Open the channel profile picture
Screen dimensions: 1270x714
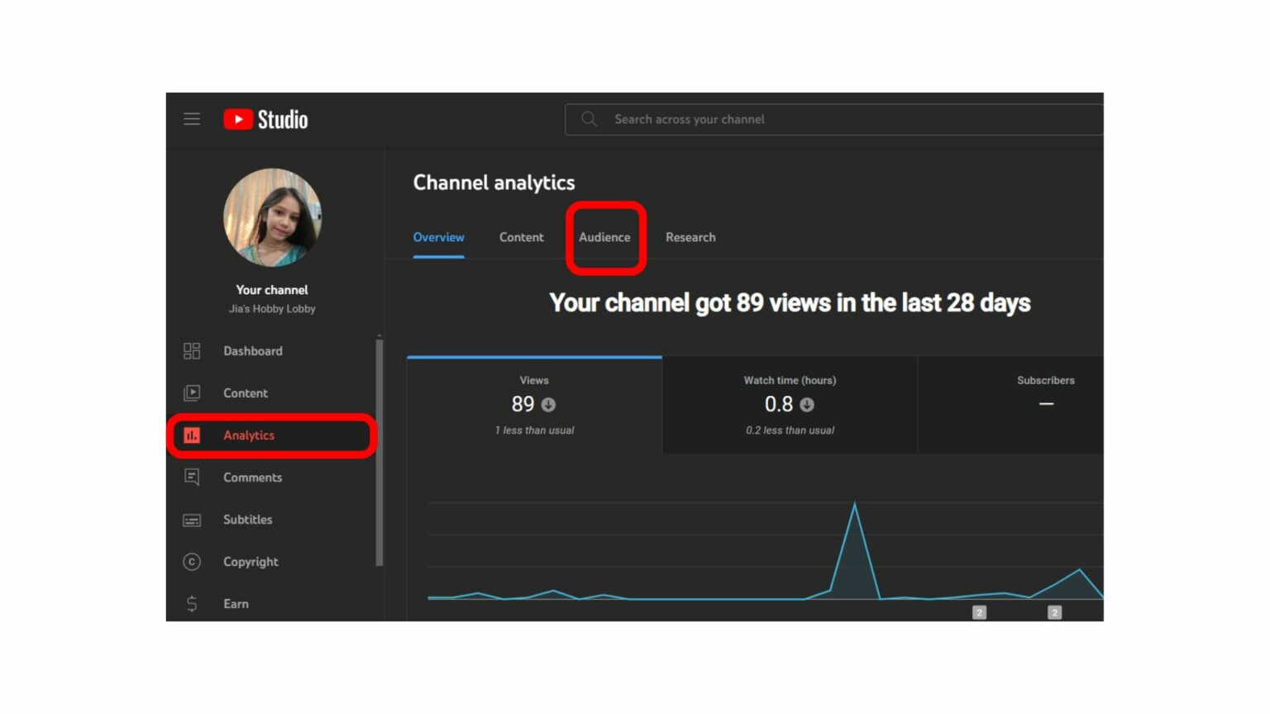click(x=272, y=217)
